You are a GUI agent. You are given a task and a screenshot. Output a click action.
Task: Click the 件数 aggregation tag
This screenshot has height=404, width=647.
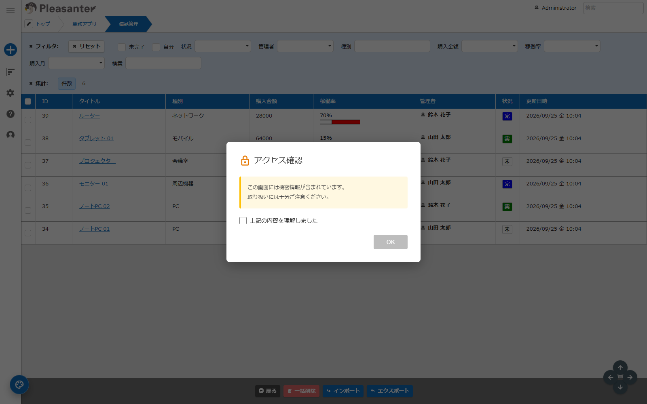pyautogui.click(x=67, y=83)
